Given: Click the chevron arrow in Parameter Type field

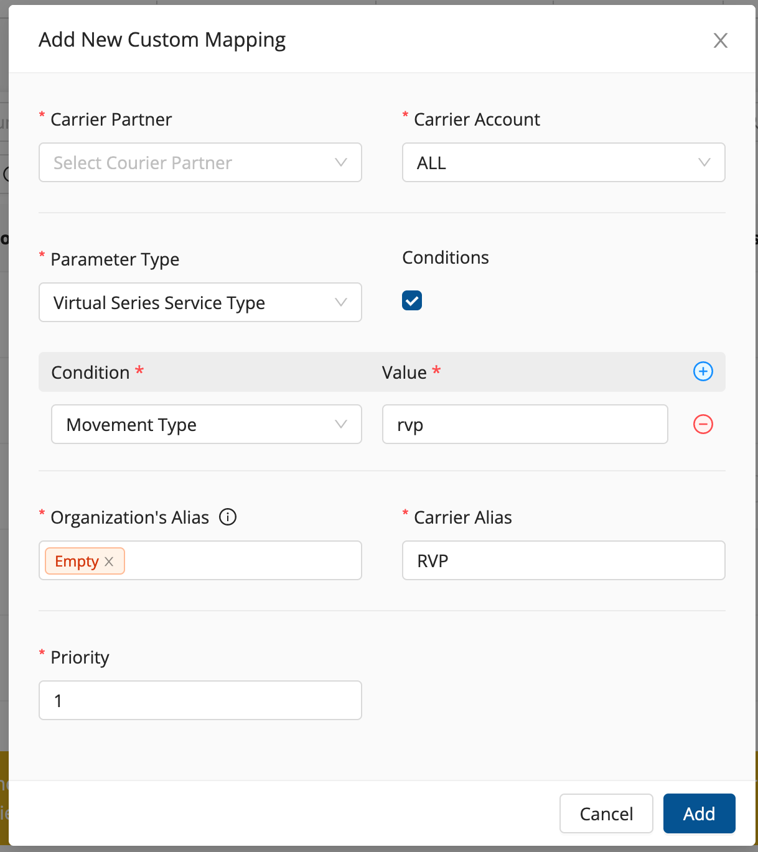Looking at the screenshot, I should point(340,302).
